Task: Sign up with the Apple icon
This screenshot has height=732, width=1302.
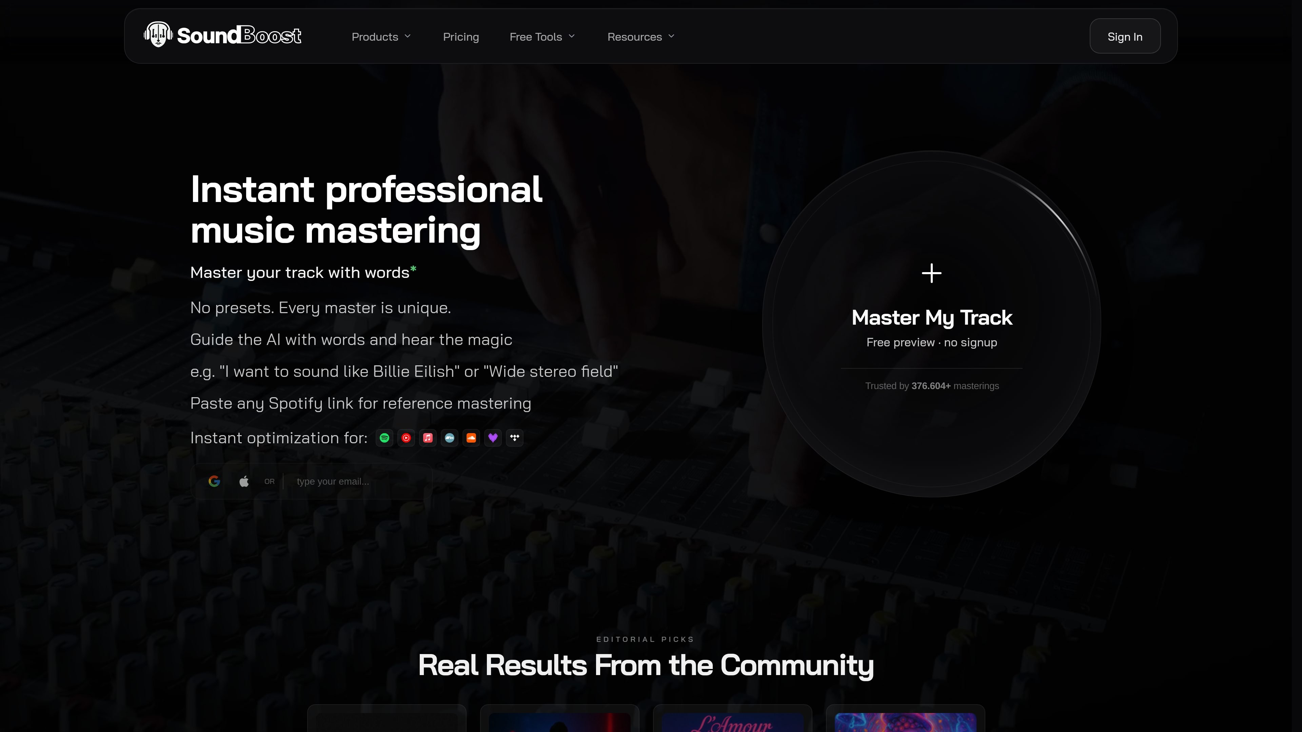Action: [244, 482]
